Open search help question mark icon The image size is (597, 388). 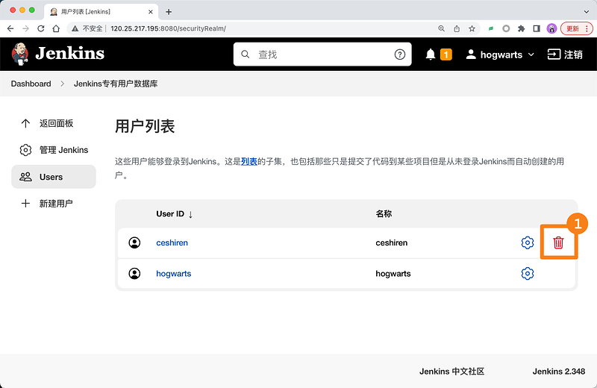399,54
